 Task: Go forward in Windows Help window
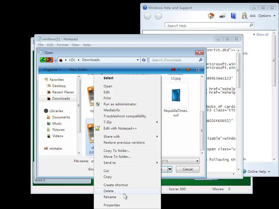pos(158,16)
